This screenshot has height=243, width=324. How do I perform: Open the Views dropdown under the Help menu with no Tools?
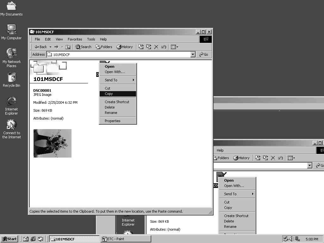pyautogui.click(x=291, y=158)
